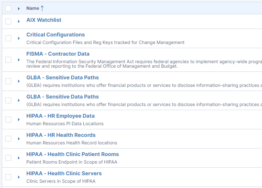Select the Critical Configurations checkbox

[x=8, y=38]
